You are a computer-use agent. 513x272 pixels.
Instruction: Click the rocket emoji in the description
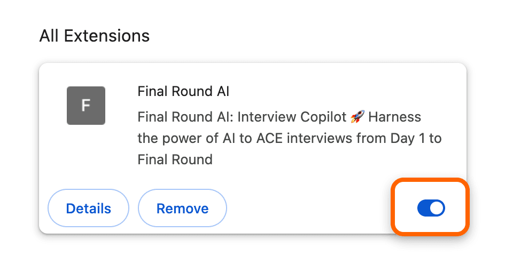pos(357,117)
